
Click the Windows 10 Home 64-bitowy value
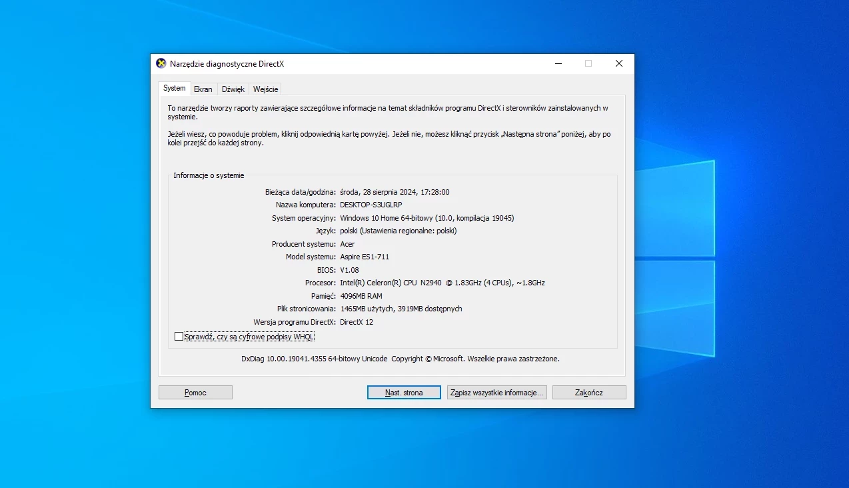click(427, 218)
